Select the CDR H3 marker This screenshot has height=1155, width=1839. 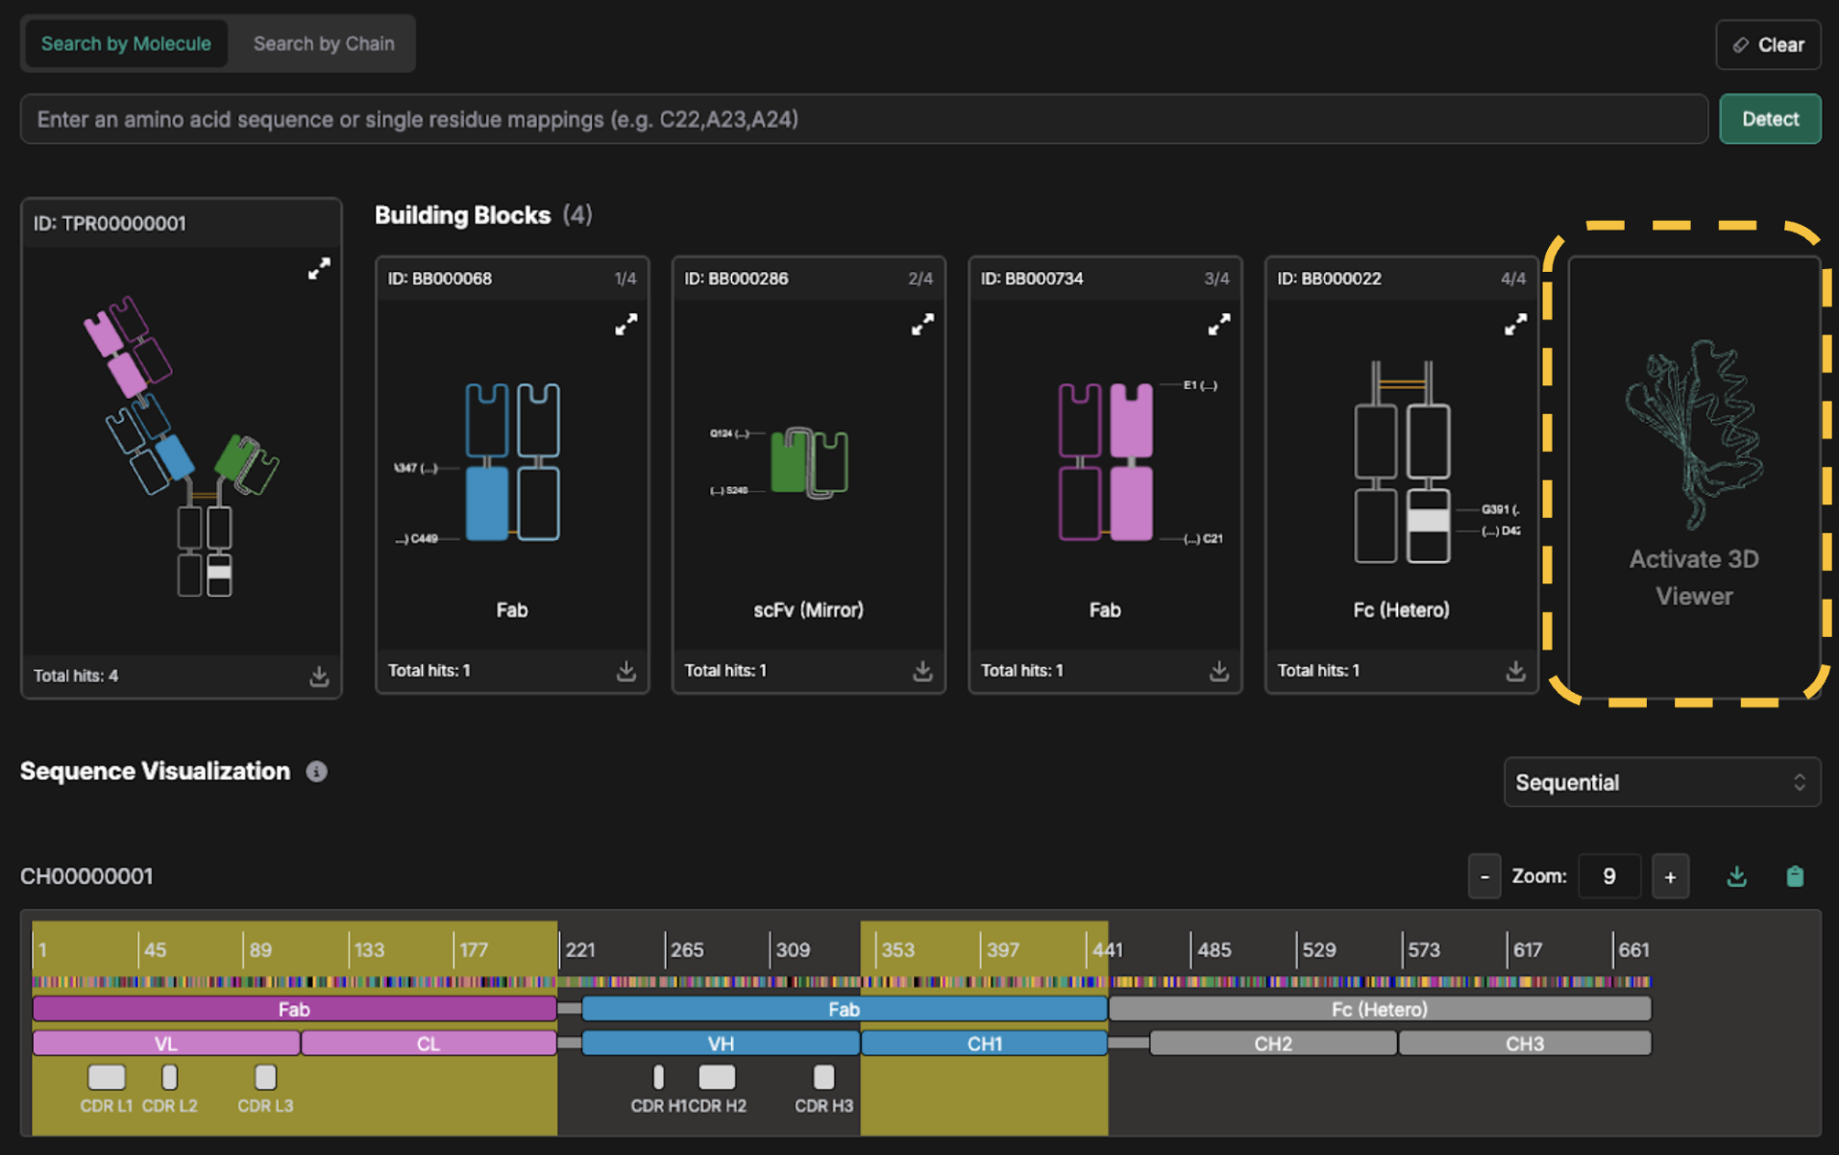point(823,1077)
